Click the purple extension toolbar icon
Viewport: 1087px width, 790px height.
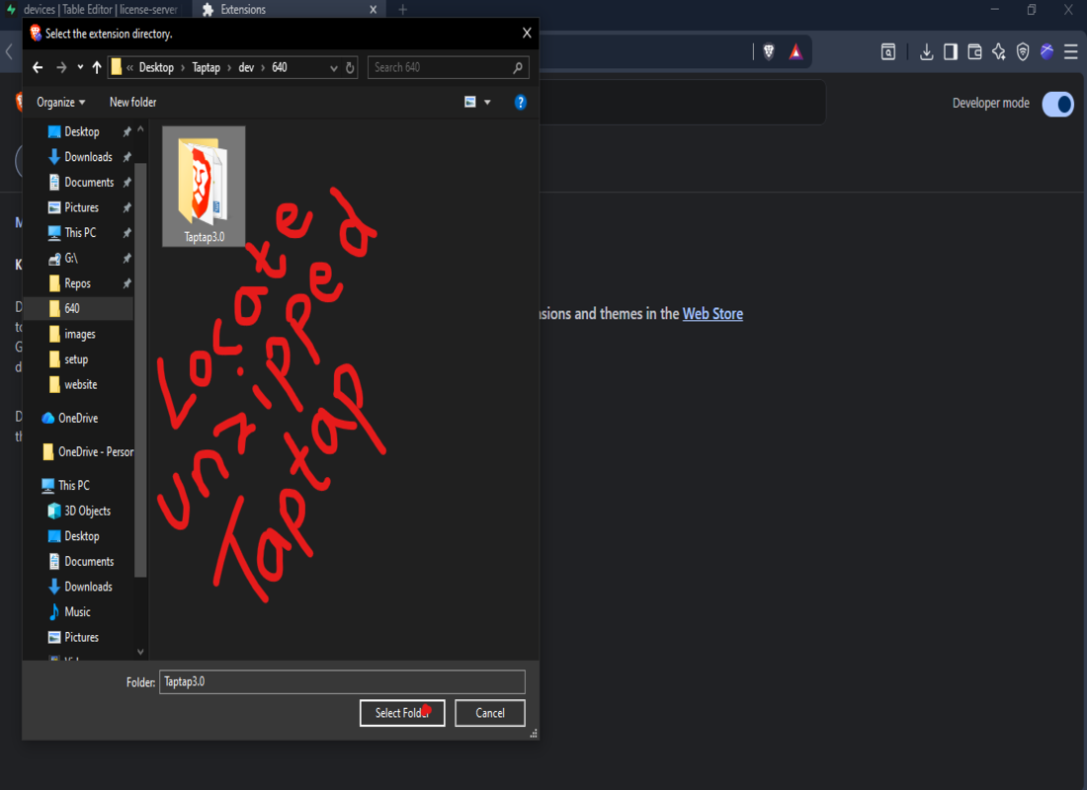point(1046,52)
